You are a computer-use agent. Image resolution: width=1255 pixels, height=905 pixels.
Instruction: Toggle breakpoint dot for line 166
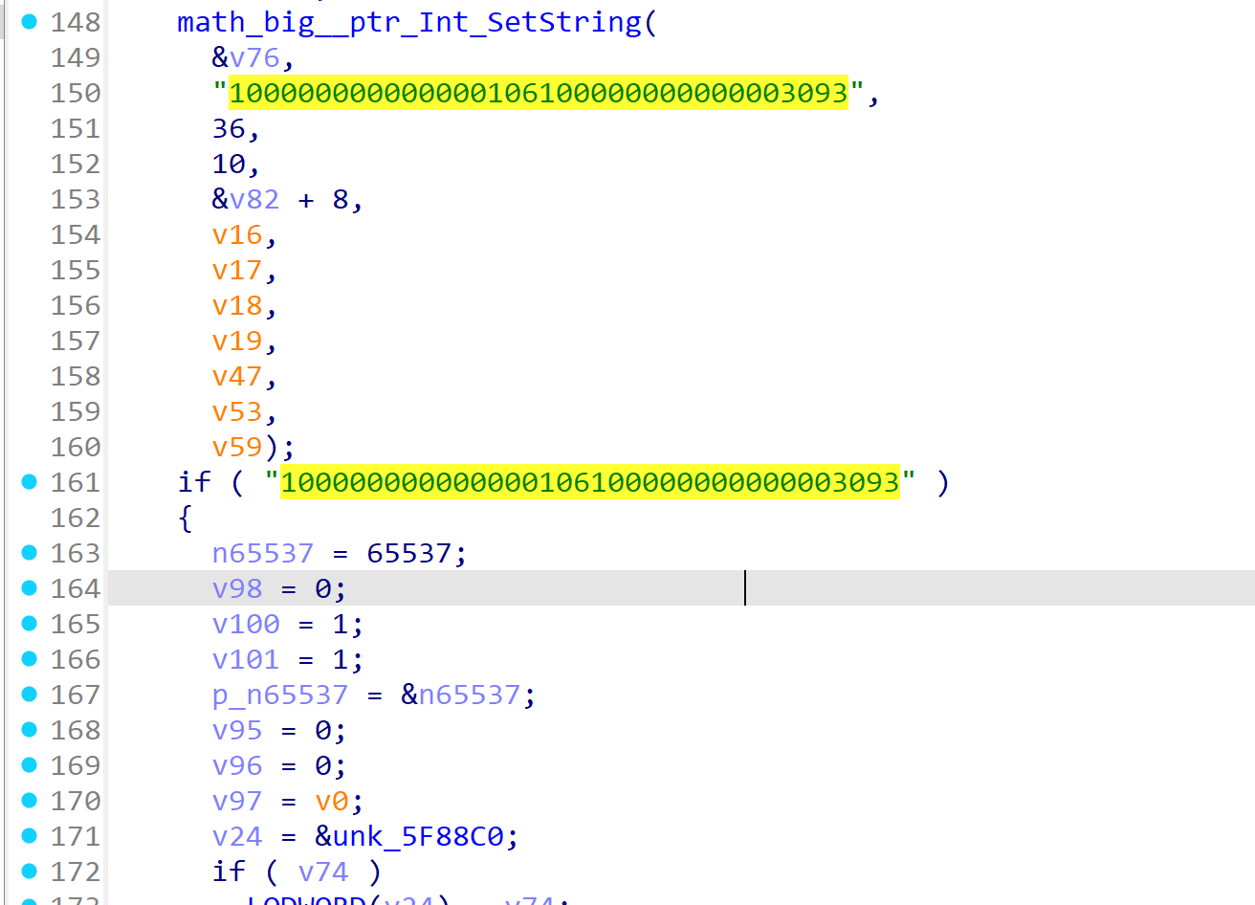(30, 658)
